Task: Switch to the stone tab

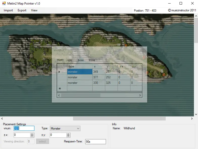Action: (92, 60)
